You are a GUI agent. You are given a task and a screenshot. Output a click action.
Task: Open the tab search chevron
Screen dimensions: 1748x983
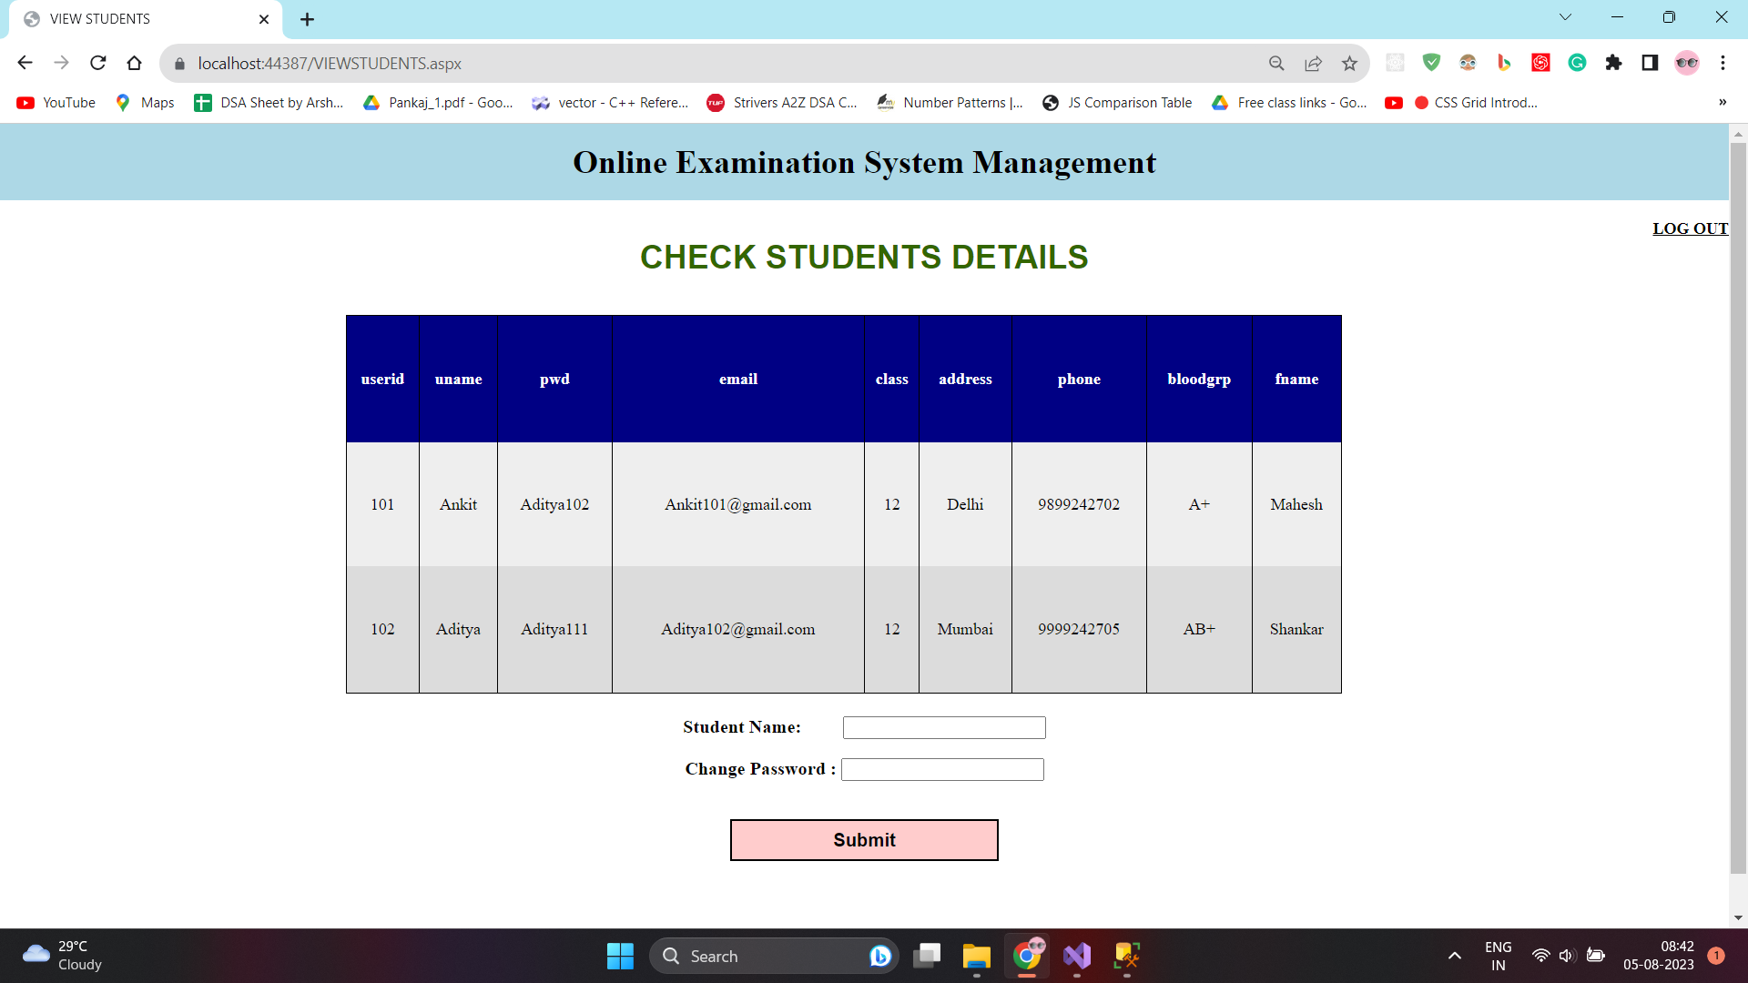(1566, 16)
